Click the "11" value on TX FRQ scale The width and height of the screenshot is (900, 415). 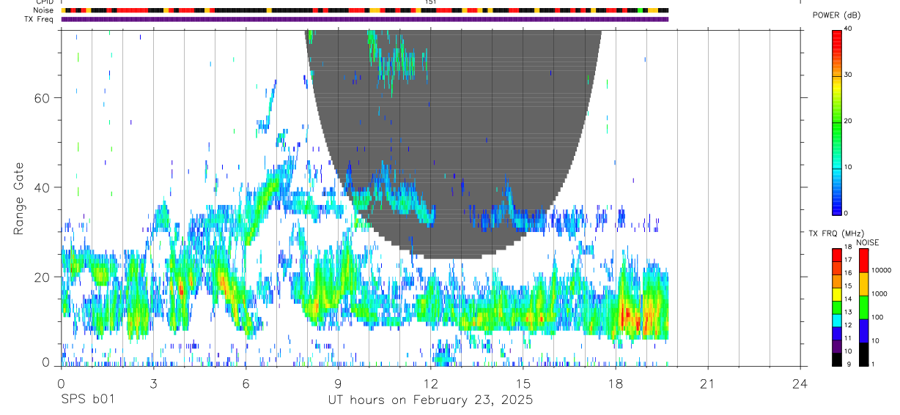(848, 337)
